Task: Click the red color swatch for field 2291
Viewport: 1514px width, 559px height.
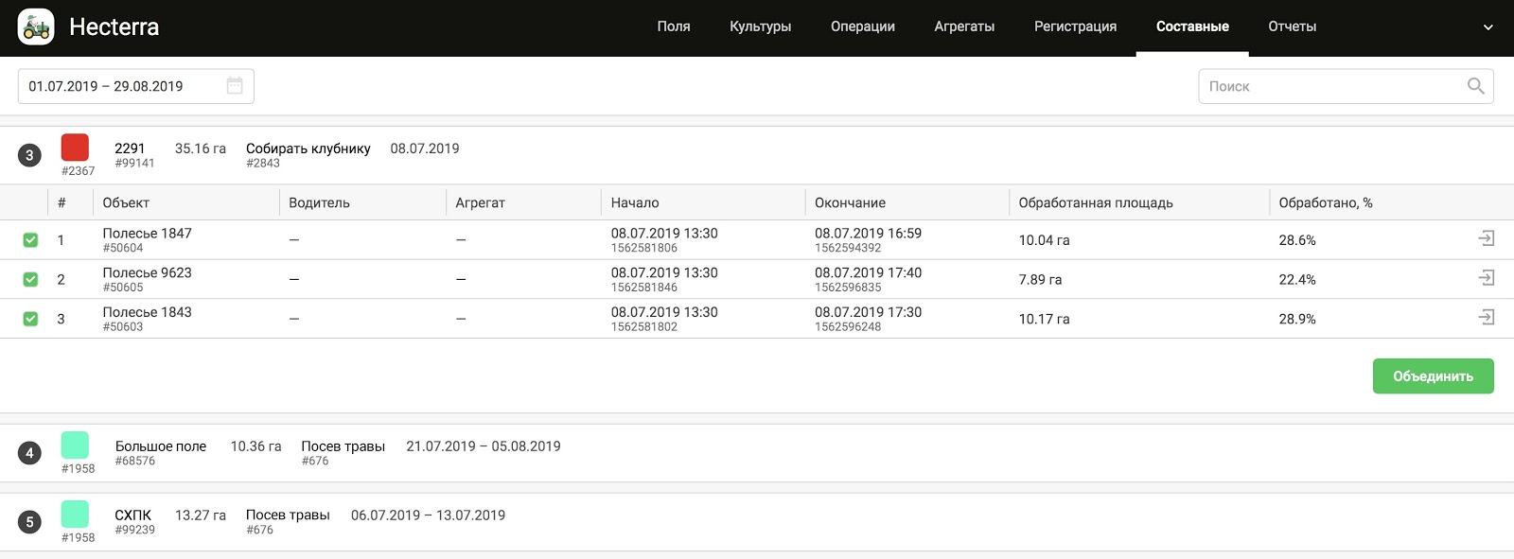Action: (x=75, y=148)
